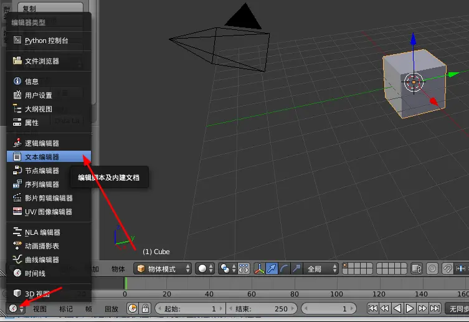The height and width of the screenshot is (322, 469).
Task: Switch to 节点编辑器
Action: point(49,171)
